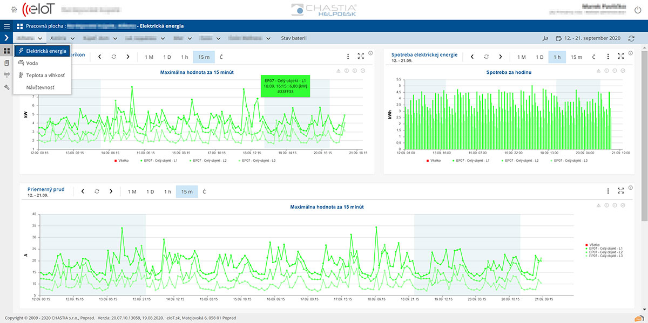Open the first blurred dropdown in filter bar
Screen dimensions: 648x323
pyautogui.click(x=29, y=38)
